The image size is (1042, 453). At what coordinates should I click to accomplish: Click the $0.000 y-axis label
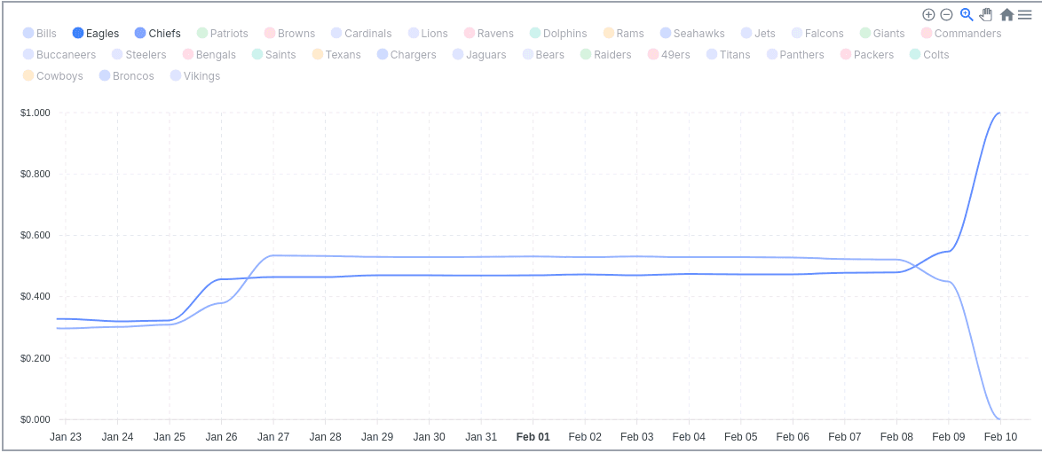[x=36, y=419]
